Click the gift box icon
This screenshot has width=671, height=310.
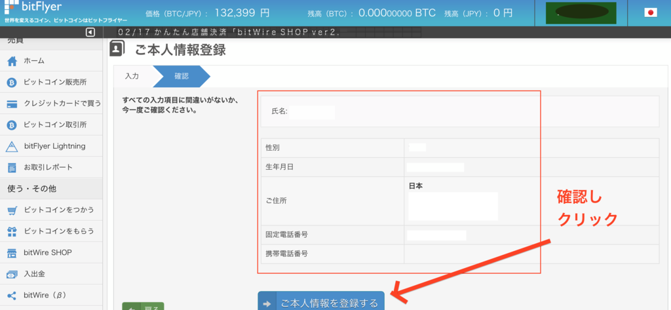click(12, 231)
